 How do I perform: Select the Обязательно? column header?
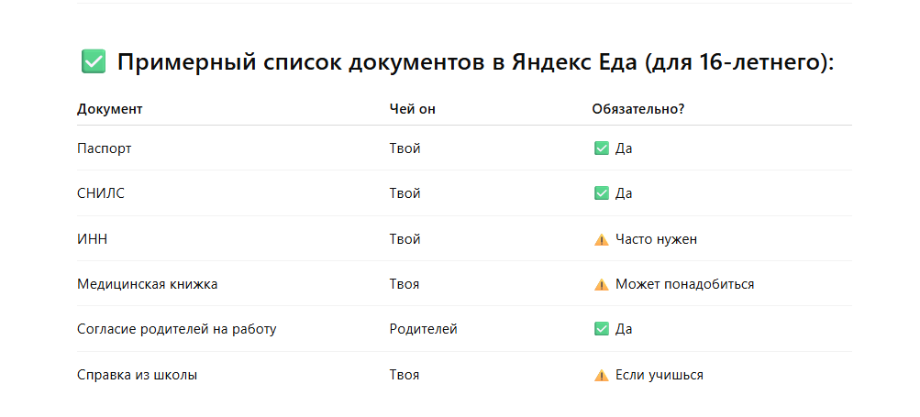[638, 109]
